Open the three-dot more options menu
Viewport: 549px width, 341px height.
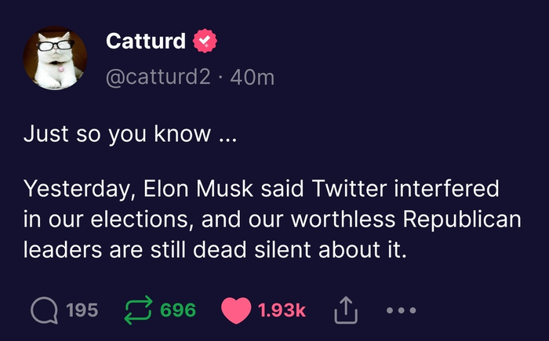click(403, 310)
